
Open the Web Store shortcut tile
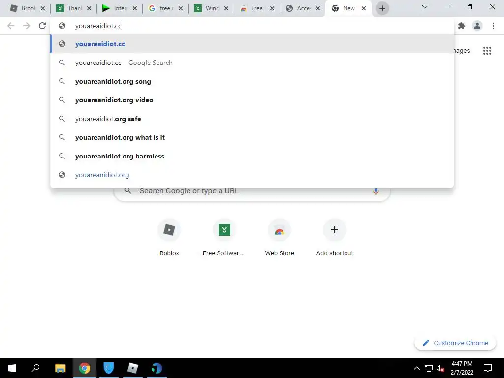[x=280, y=238]
